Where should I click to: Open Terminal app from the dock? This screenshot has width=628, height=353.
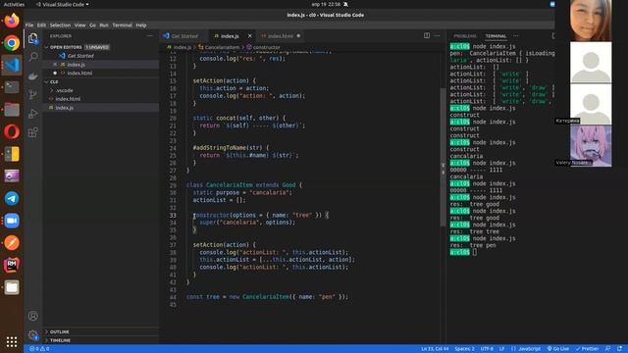click(x=12, y=87)
